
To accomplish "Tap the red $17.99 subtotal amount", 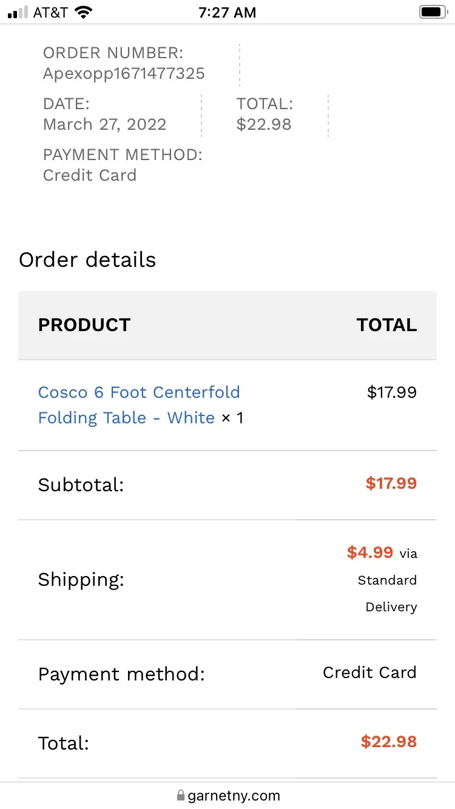I will tap(391, 483).
